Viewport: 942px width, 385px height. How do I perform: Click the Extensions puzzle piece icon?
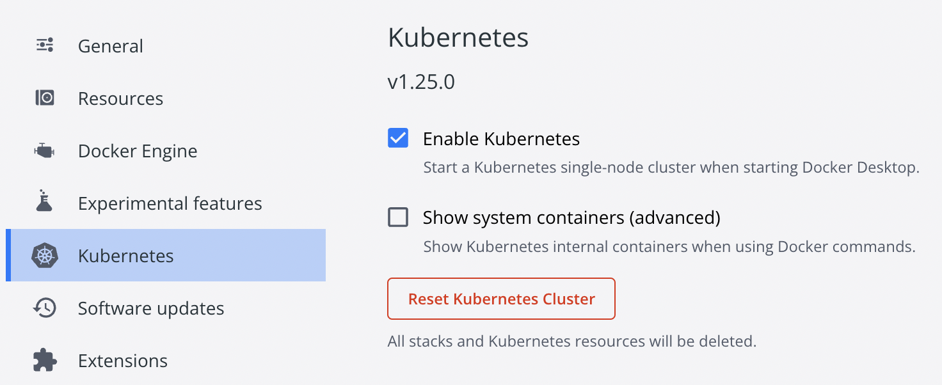(x=45, y=360)
